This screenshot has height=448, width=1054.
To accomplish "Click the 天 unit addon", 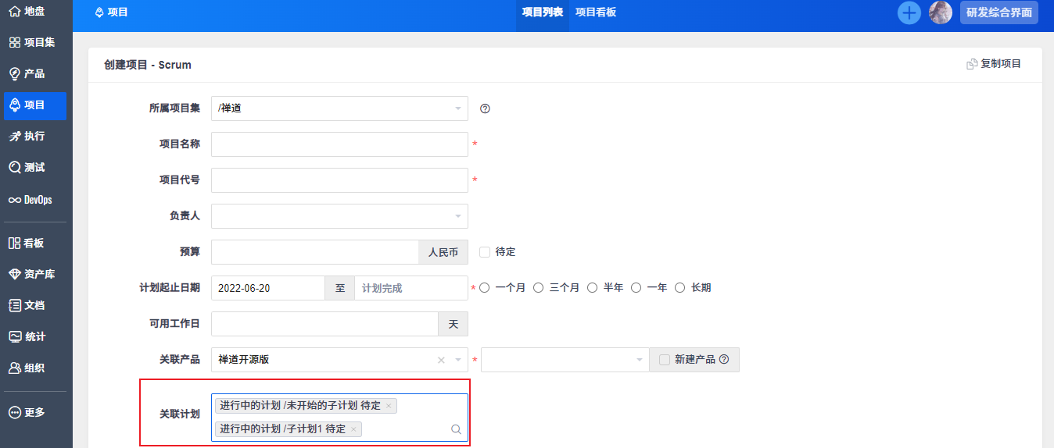I will (x=454, y=324).
